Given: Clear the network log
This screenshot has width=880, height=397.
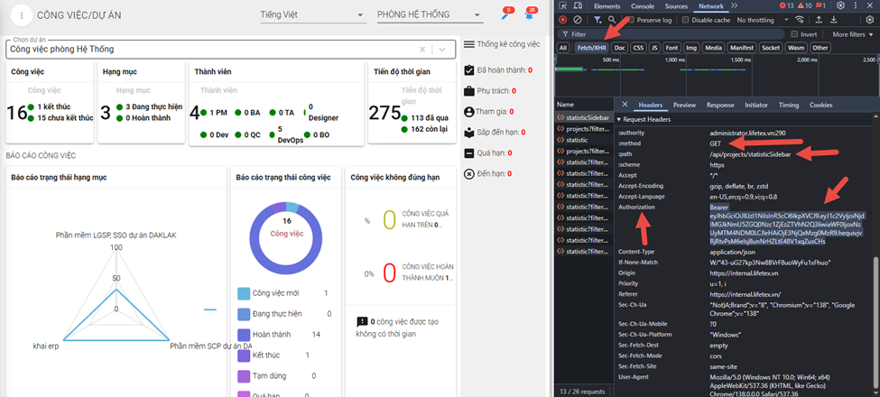Looking at the screenshot, I should (x=579, y=19).
